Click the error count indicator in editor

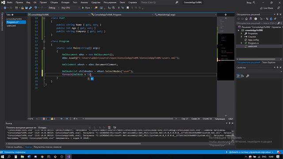point(46,119)
